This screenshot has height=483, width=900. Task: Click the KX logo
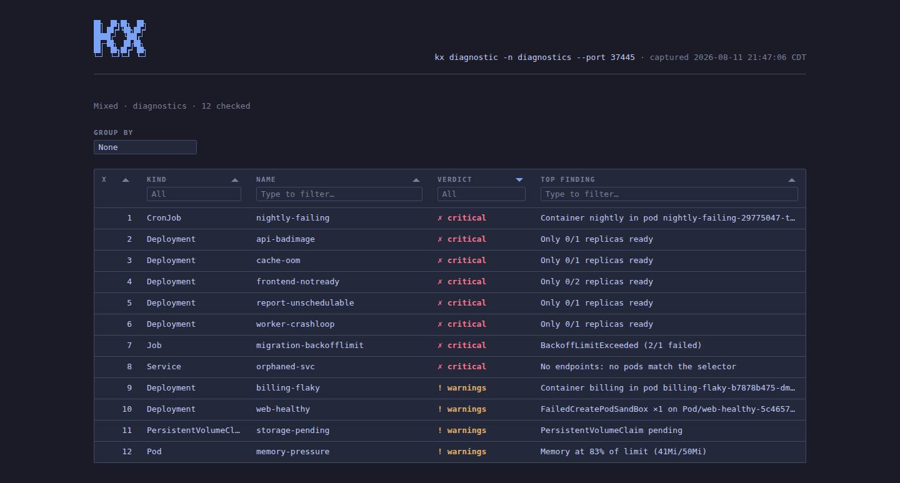click(x=120, y=39)
